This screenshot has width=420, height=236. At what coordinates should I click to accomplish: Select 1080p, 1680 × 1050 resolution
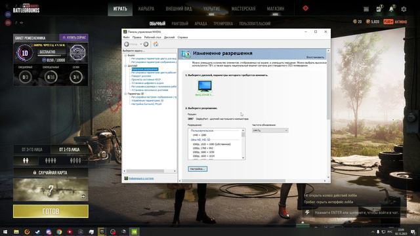(203, 152)
